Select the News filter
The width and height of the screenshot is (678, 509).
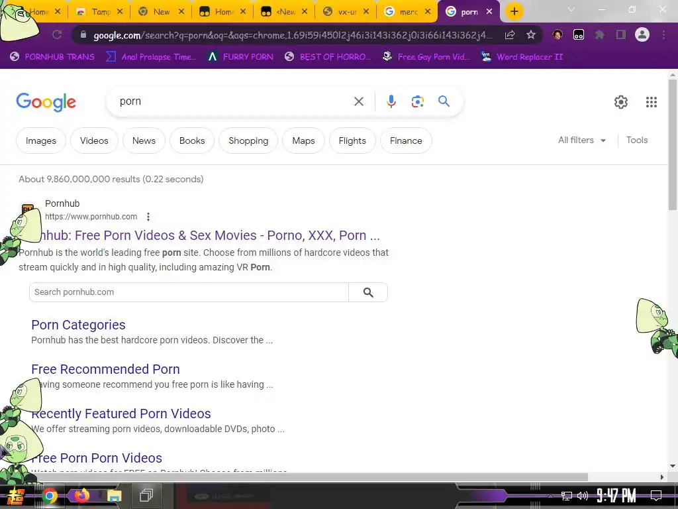pos(144,141)
